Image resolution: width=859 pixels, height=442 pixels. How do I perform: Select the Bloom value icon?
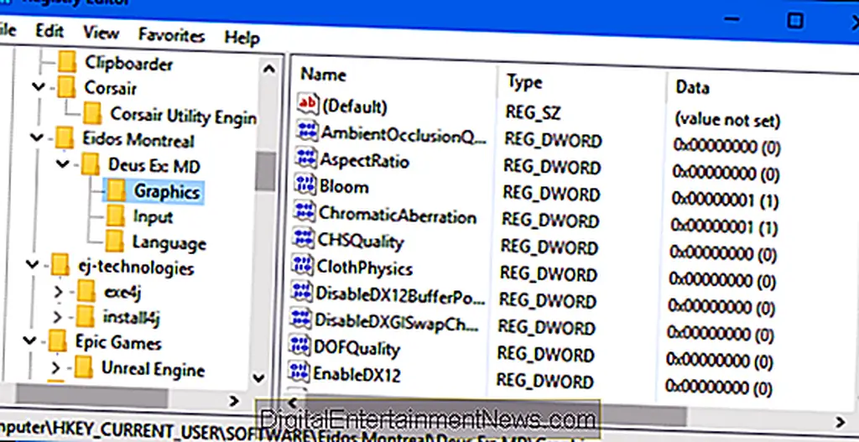coord(305,185)
